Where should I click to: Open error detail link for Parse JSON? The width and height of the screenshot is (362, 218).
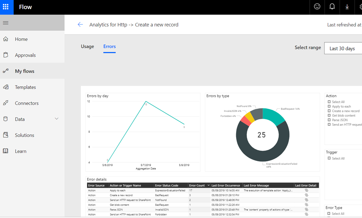click(306, 210)
